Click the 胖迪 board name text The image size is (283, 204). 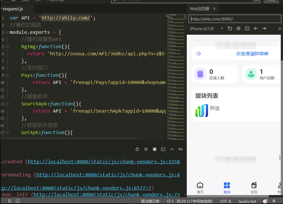[215, 108]
